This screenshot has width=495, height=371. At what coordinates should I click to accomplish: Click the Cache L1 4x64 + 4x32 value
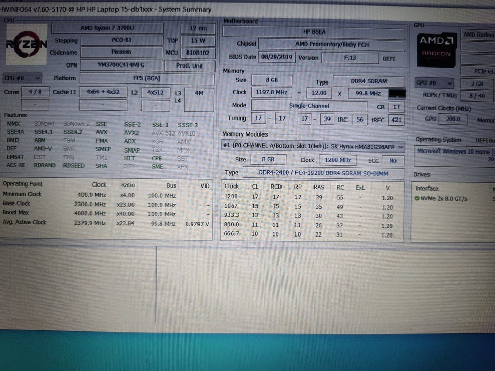pos(103,92)
